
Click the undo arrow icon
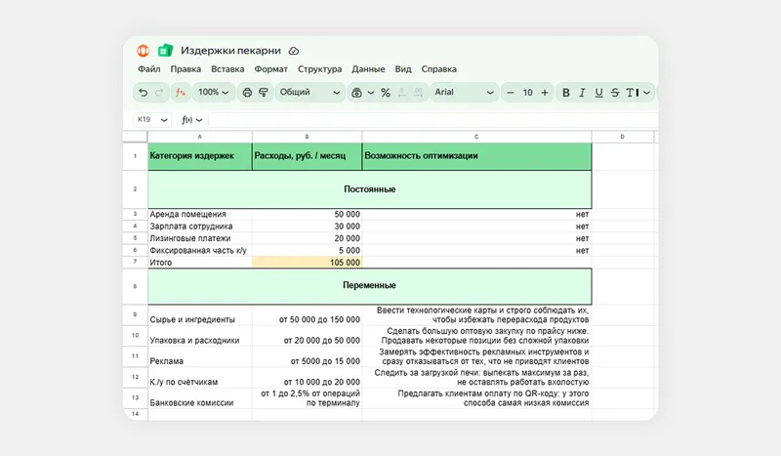[x=143, y=92]
